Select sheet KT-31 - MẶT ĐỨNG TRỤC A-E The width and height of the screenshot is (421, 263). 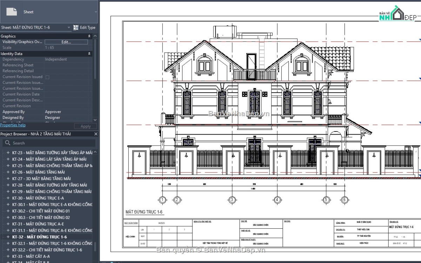pyautogui.click(x=38, y=224)
